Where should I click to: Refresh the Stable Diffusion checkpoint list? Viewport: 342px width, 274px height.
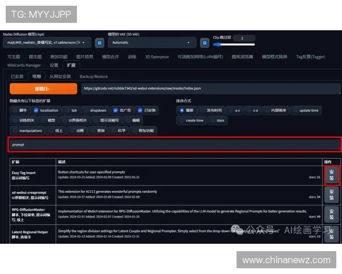coord(99,42)
